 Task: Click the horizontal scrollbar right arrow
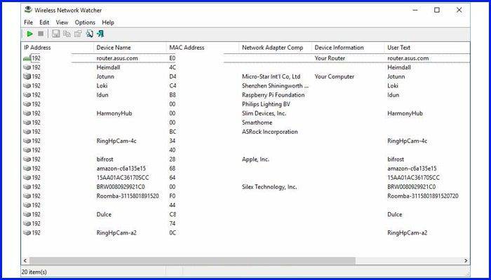point(466,260)
